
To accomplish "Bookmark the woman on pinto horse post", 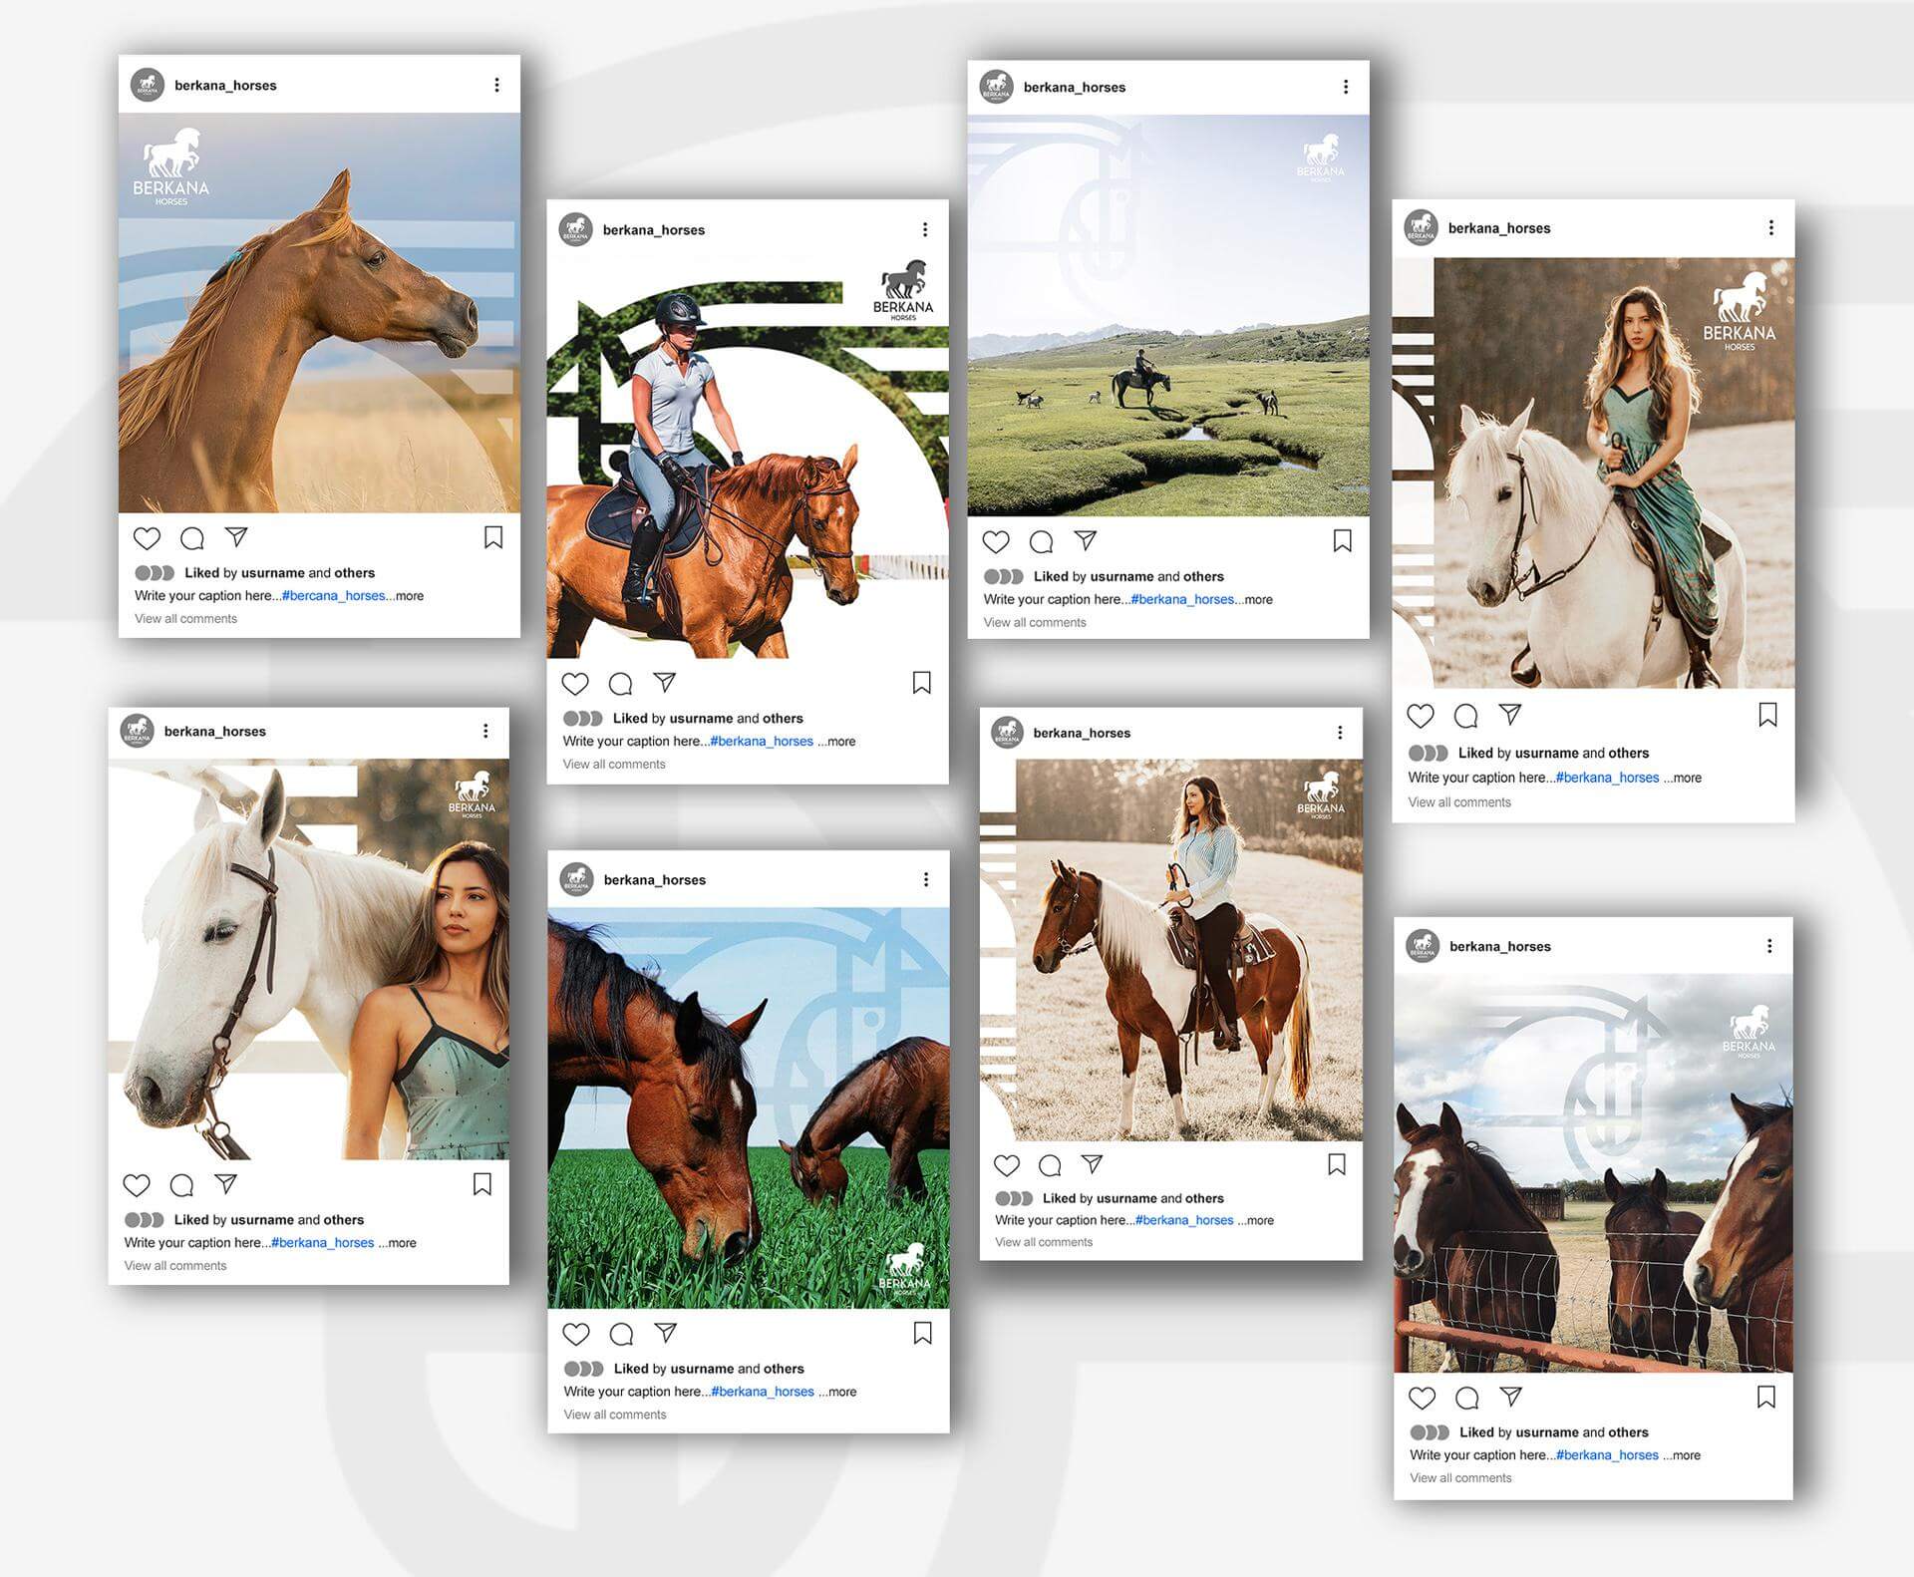I will point(1337,1164).
